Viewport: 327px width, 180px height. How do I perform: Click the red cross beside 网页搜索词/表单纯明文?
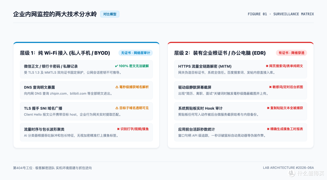[x=267, y=66]
